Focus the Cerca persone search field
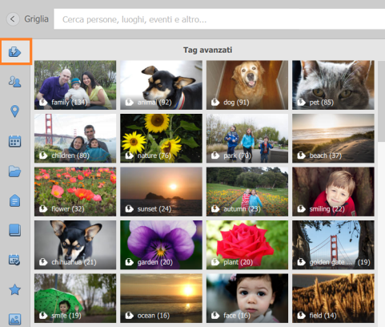Viewport: 385px width, 327px height. click(x=219, y=19)
